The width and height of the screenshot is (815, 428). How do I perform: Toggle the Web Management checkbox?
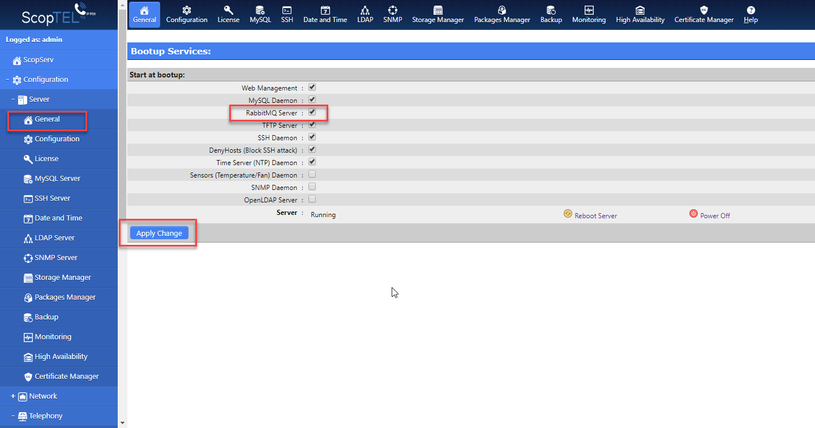312,88
